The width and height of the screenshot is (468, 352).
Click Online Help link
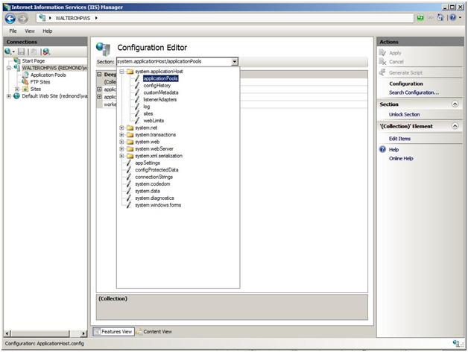coord(401,158)
